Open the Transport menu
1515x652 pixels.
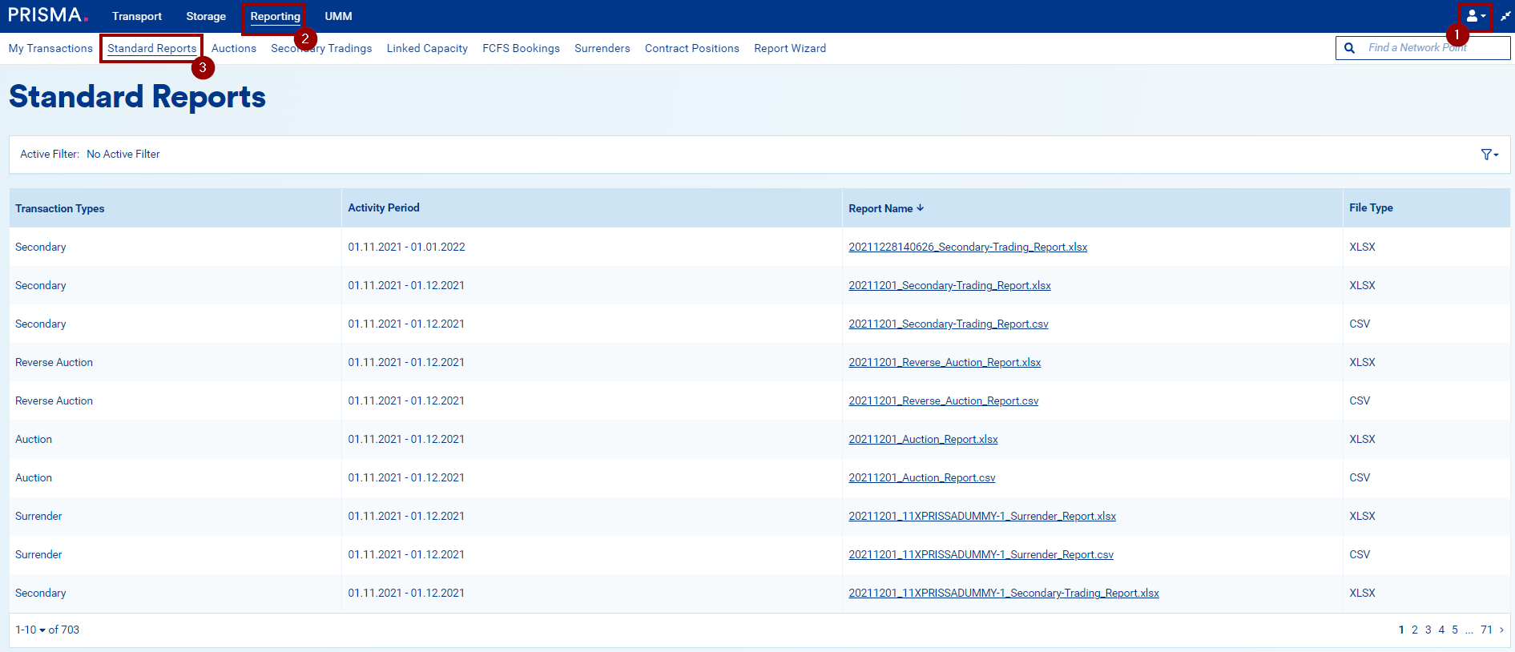tap(136, 17)
